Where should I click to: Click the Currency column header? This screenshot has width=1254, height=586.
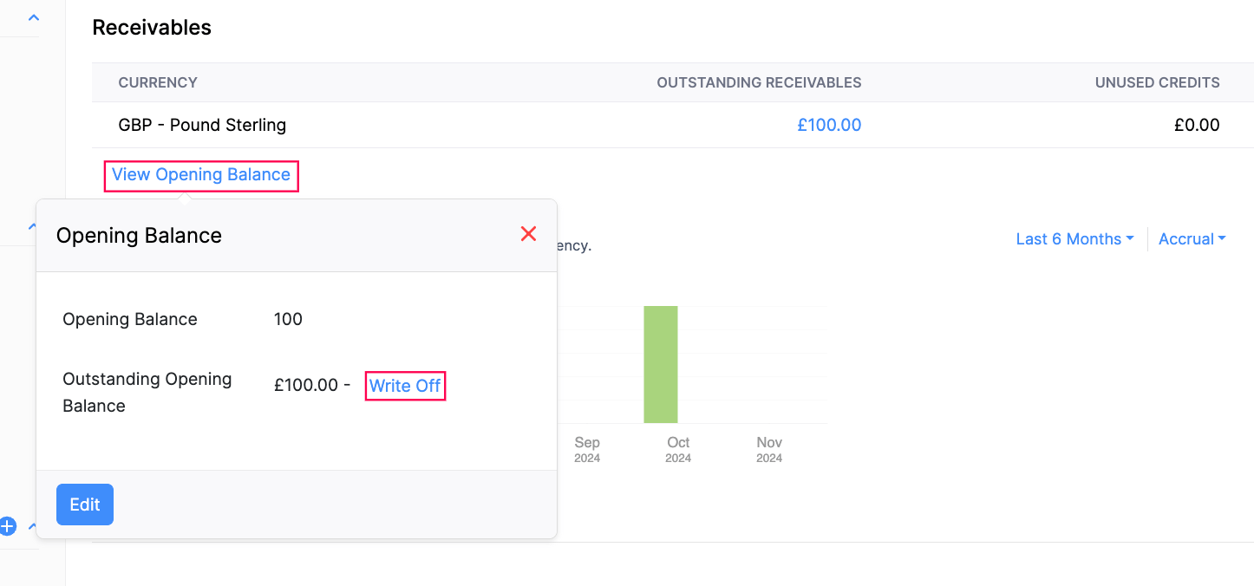pos(158,82)
